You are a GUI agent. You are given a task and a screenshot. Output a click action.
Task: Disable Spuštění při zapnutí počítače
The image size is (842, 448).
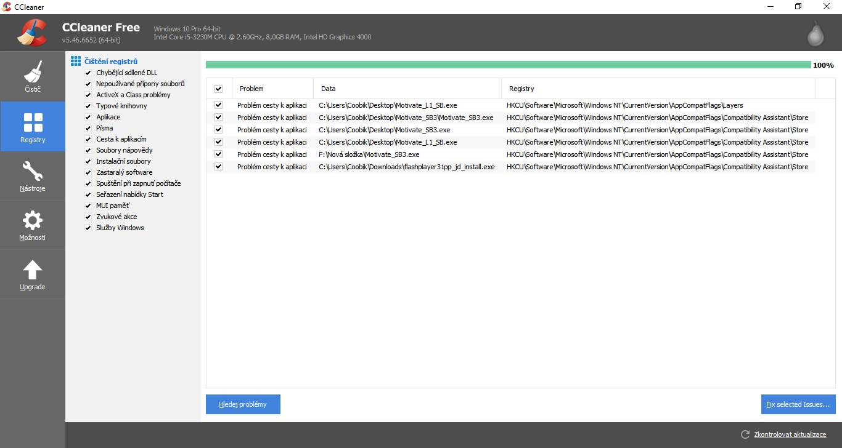(88, 183)
